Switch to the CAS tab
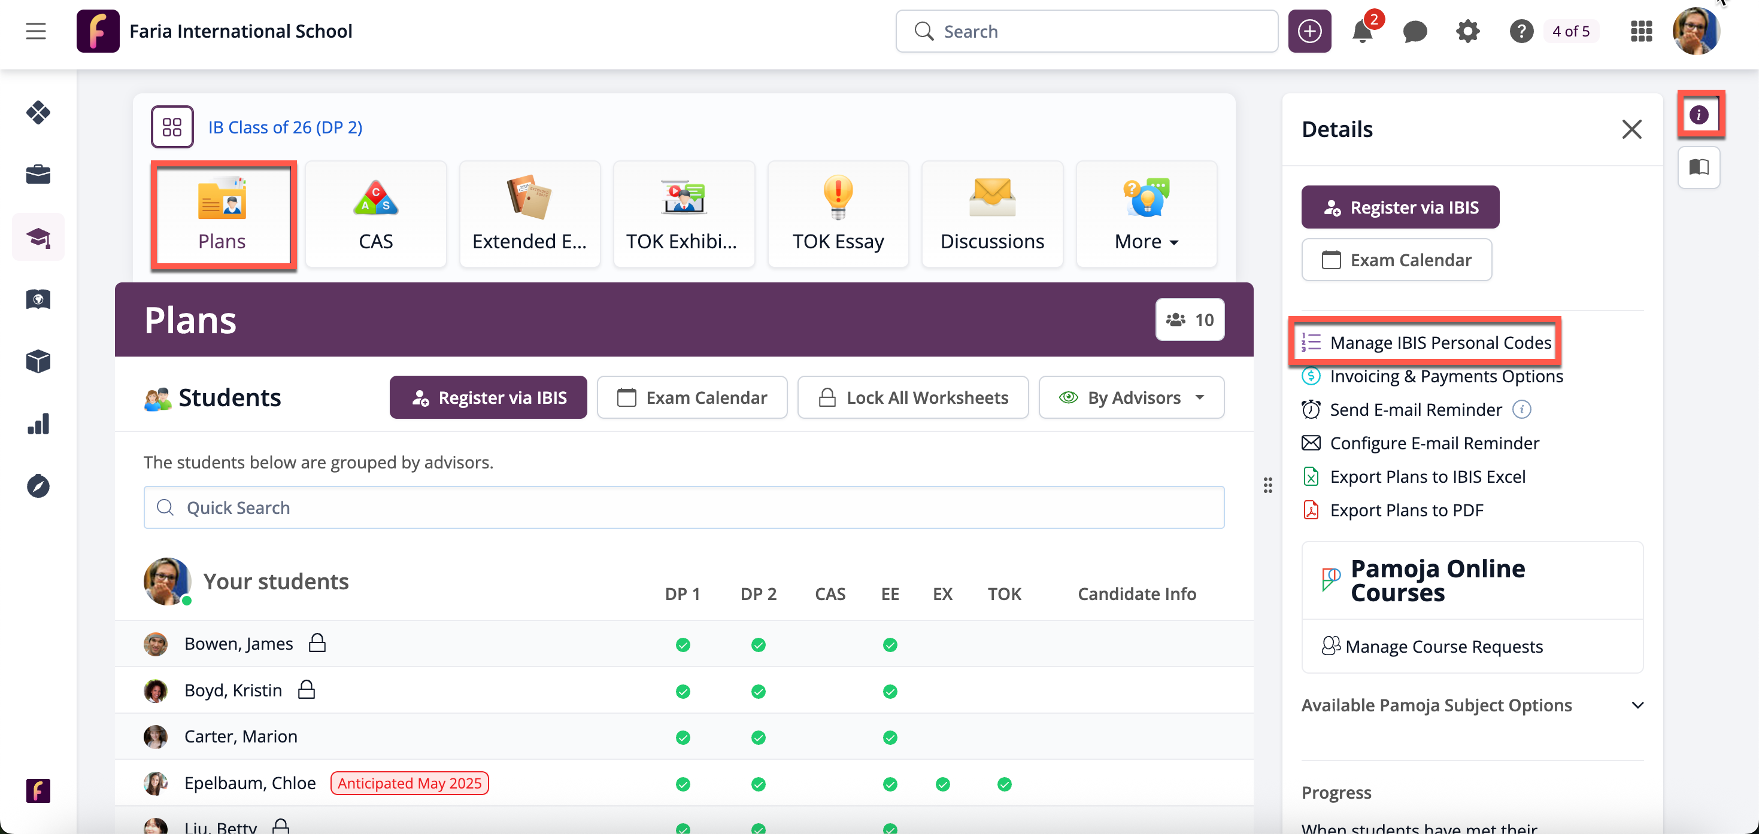 click(375, 214)
